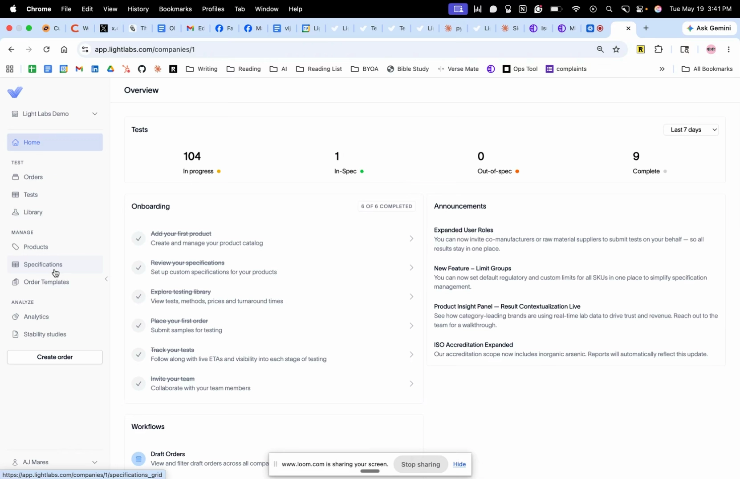Open Explore testing library row arrow
740x479 pixels.
pyautogui.click(x=411, y=296)
